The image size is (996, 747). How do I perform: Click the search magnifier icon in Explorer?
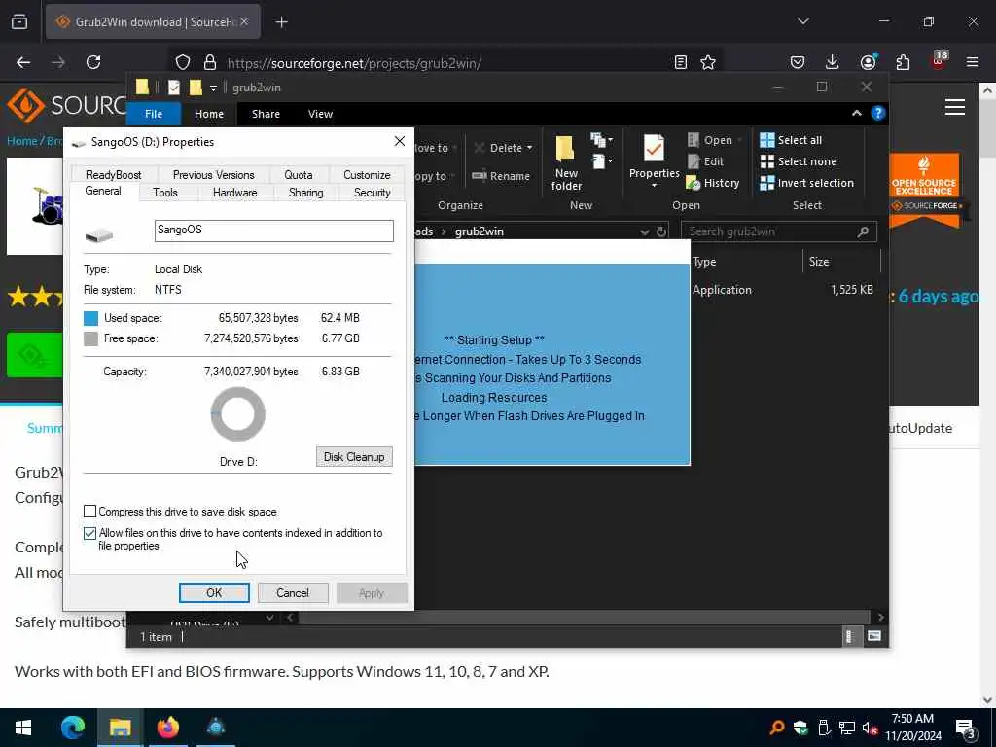(863, 231)
